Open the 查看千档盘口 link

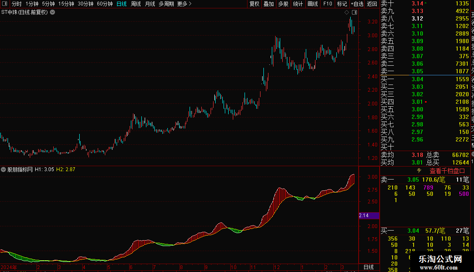coord(447,171)
